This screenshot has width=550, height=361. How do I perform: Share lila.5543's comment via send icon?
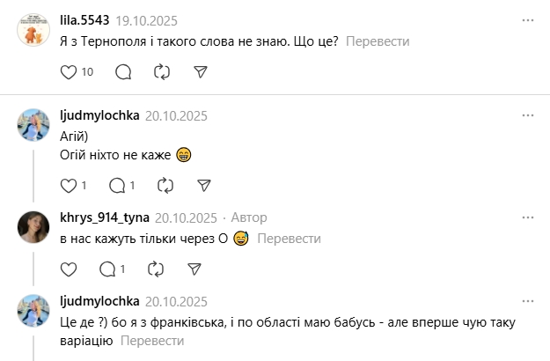coord(200,71)
